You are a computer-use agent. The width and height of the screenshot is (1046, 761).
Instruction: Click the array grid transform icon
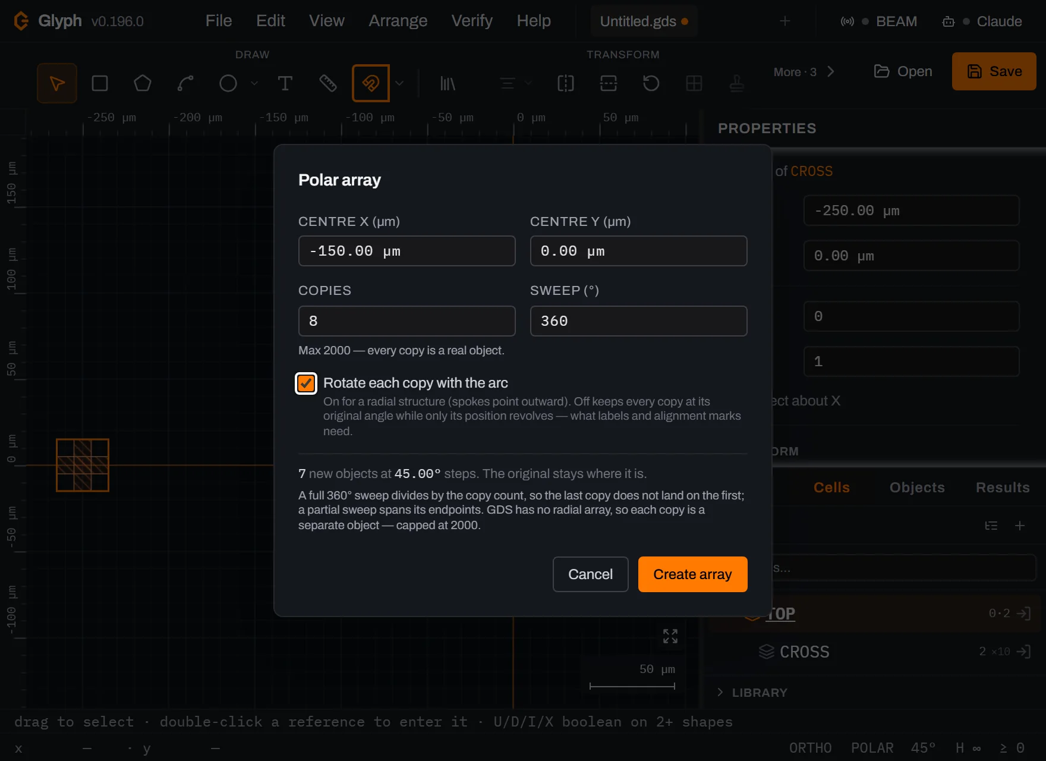[x=694, y=83]
